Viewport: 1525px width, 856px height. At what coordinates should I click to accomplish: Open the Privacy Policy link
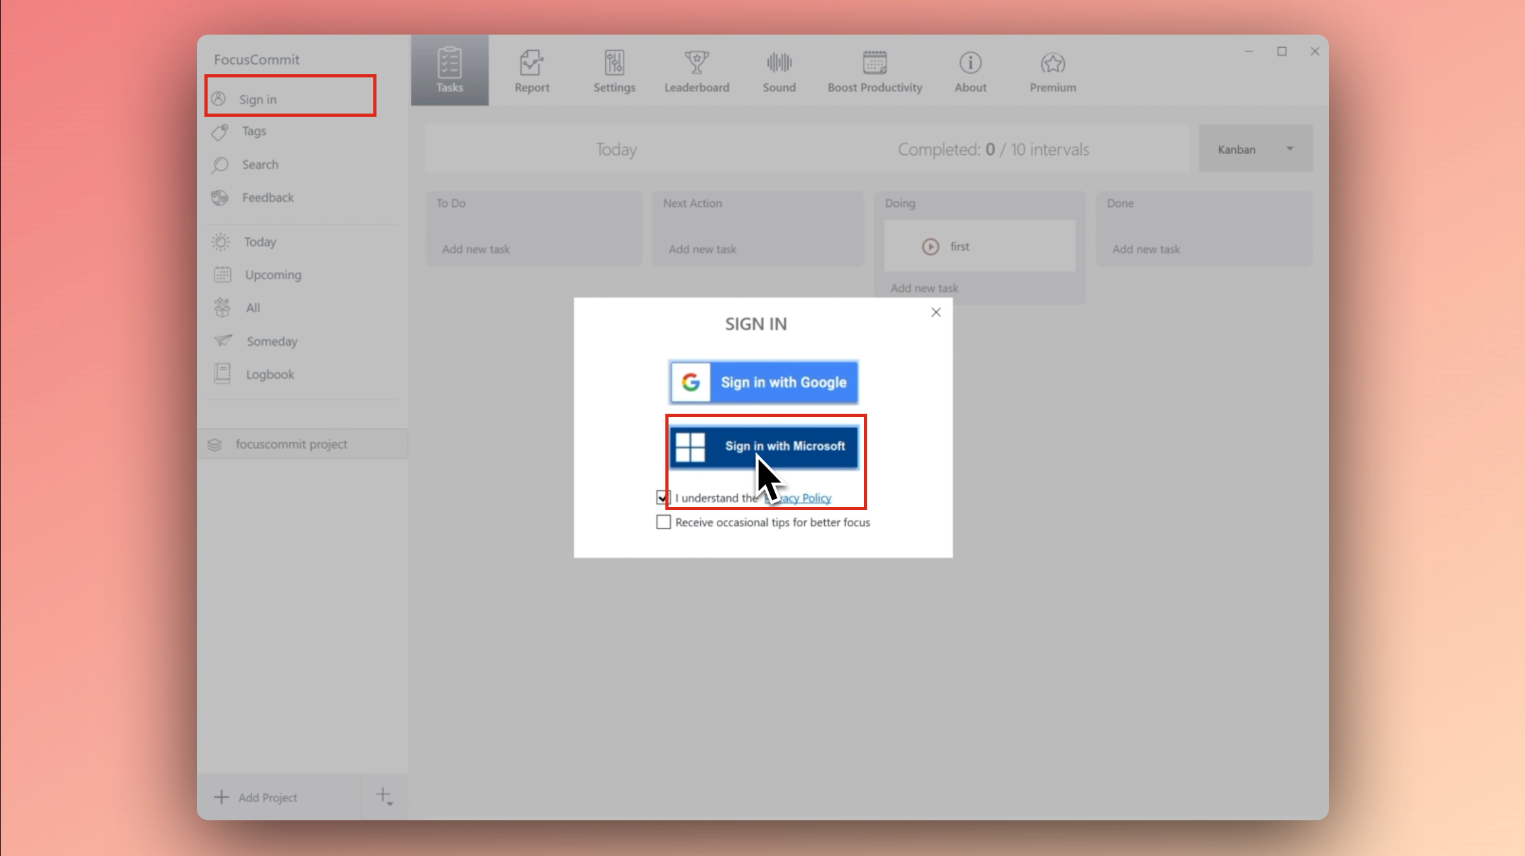798,498
